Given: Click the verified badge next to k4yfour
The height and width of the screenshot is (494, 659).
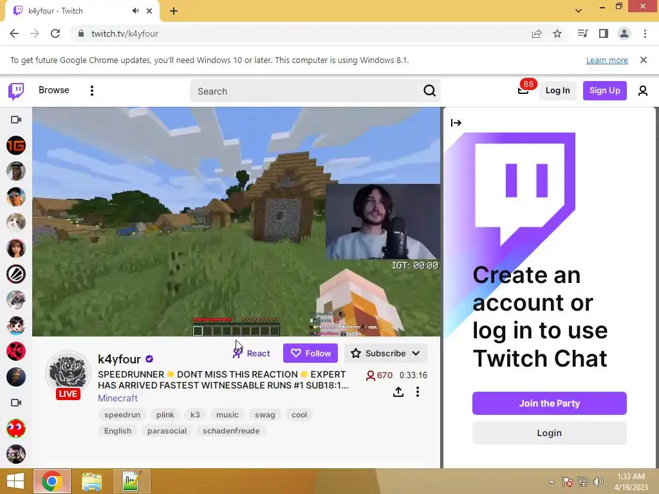Looking at the screenshot, I should [149, 359].
